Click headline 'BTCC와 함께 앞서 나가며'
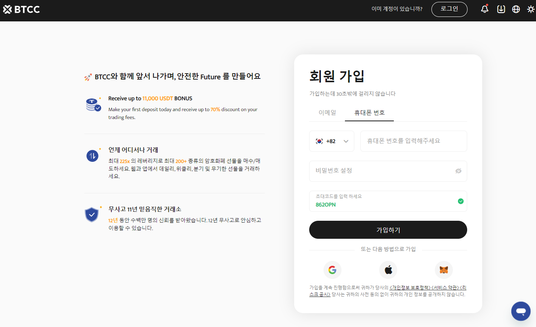Image resolution: width=536 pixels, height=327 pixels. coord(135,77)
